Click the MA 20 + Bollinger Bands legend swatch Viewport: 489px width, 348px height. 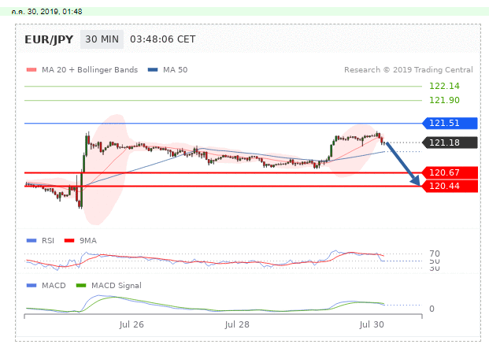(31, 70)
